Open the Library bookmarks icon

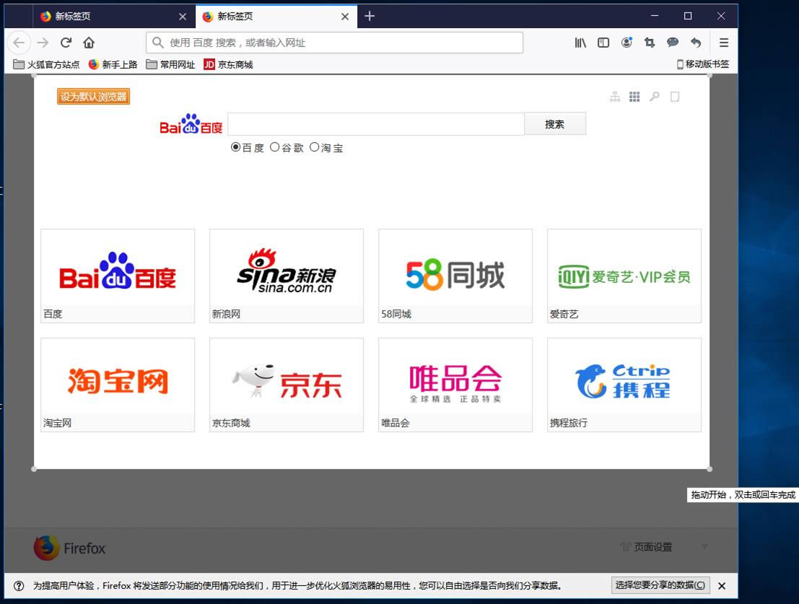(x=580, y=43)
